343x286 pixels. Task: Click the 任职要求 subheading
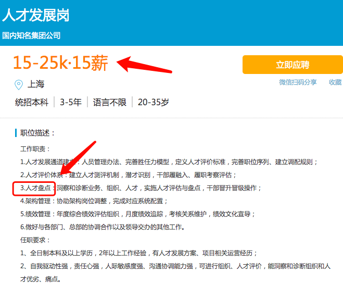[x=35, y=240]
